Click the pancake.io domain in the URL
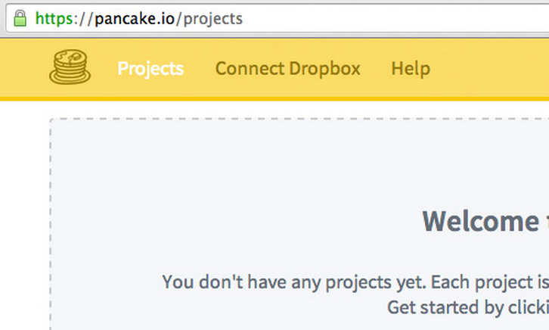Image resolution: width=549 pixels, height=330 pixels. 135,18
